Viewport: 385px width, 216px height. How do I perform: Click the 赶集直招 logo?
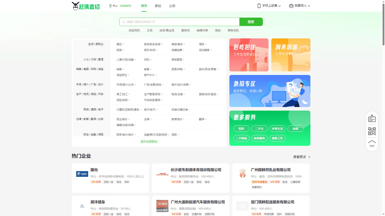coord(86,6)
